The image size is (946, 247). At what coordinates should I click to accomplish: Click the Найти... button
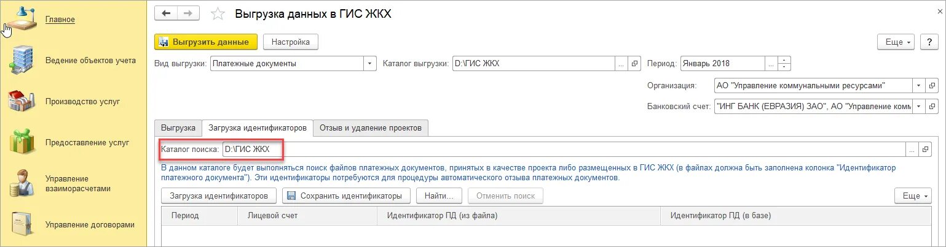pos(439,196)
